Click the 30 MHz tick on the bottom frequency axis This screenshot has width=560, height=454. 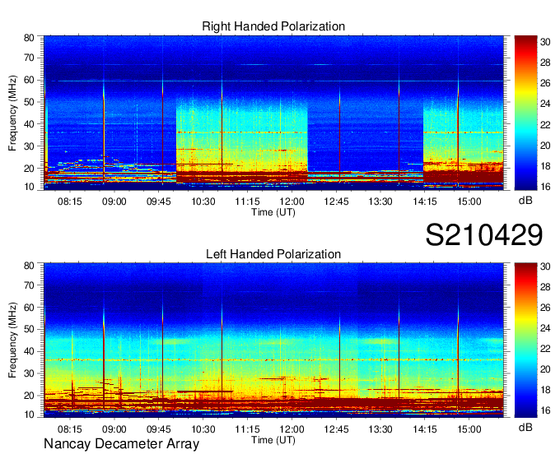point(29,373)
